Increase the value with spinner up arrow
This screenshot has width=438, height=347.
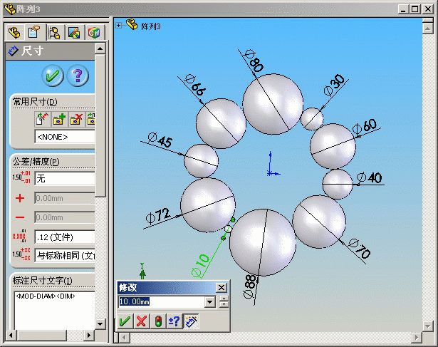tap(224, 299)
